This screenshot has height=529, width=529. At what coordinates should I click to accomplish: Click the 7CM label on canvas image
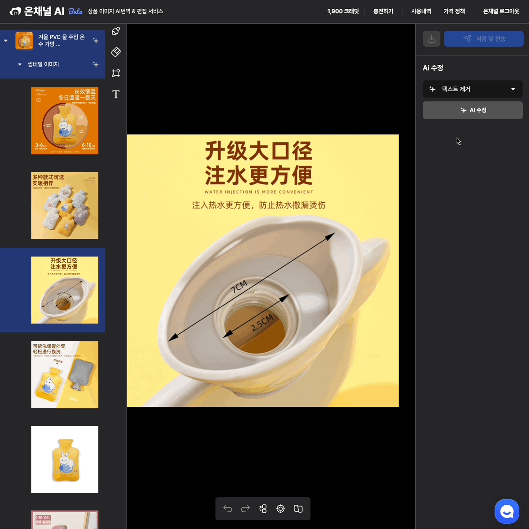(239, 287)
